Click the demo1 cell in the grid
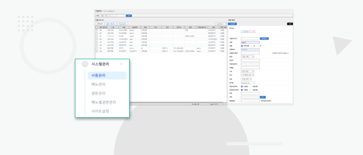This screenshot has height=155, width=363. coord(135,33)
